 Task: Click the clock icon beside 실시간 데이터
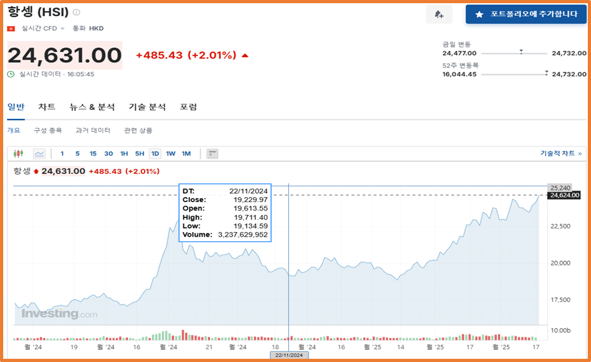[11, 74]
